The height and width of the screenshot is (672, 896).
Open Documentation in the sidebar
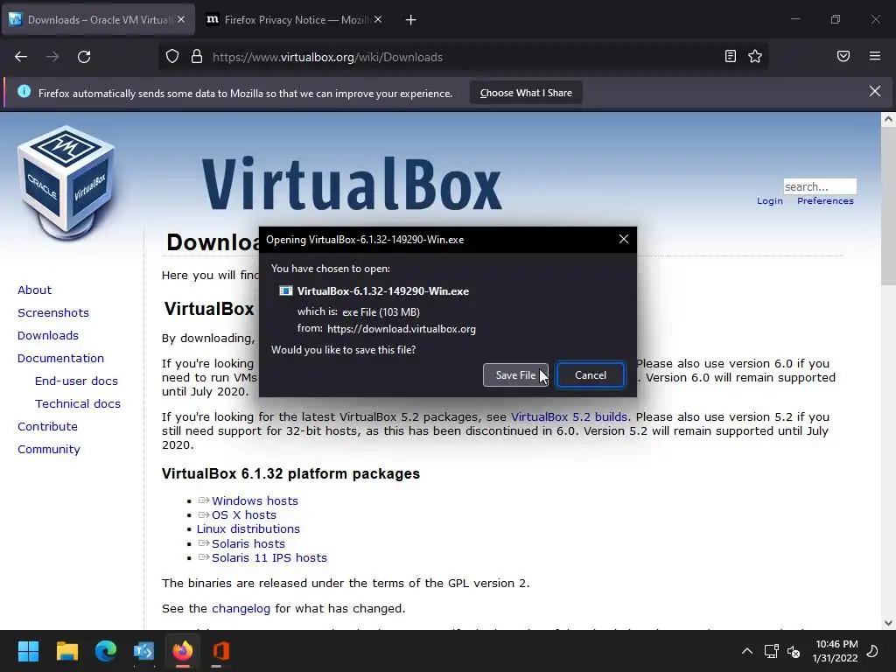60,358
